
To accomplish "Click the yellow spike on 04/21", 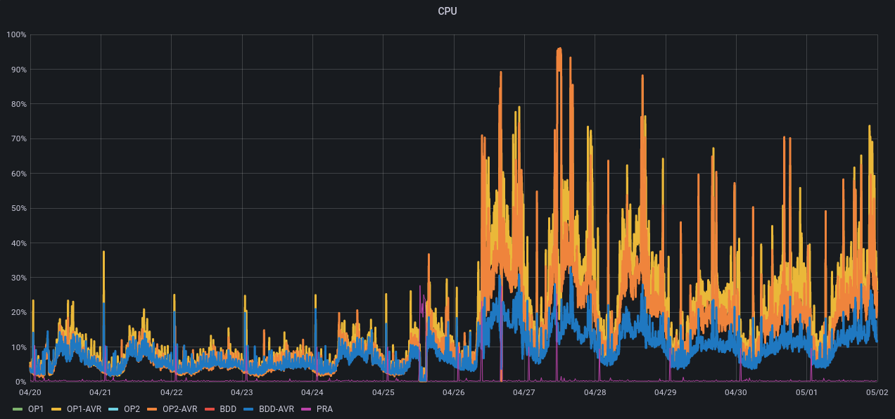I will coord(103,254).
